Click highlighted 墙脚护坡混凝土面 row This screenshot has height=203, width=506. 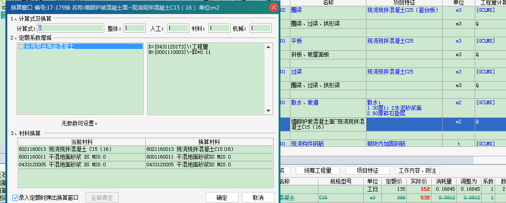click(328, 124)
